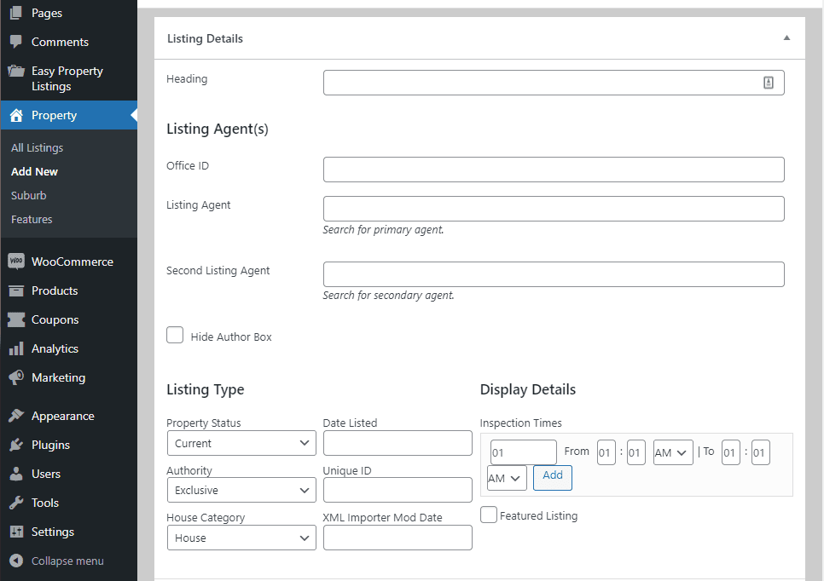Open the Marketing megaphone icon
Viewport: 824px width, 581px height.
[x=16, y=377]
